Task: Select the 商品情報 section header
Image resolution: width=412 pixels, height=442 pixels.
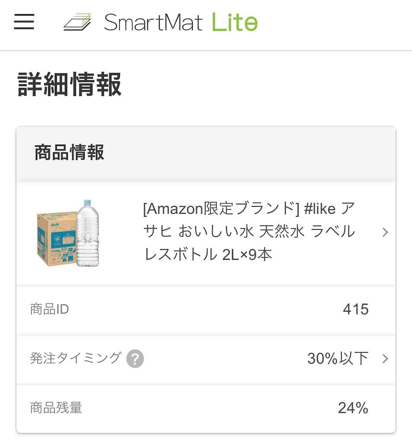Action: click(x=69, y=153)
